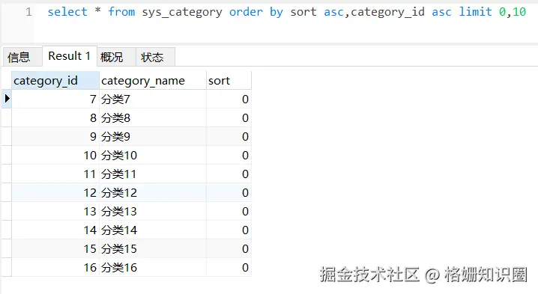538x294 pixels.
Task: Select the cell 分类16
Action: [153, 267]
